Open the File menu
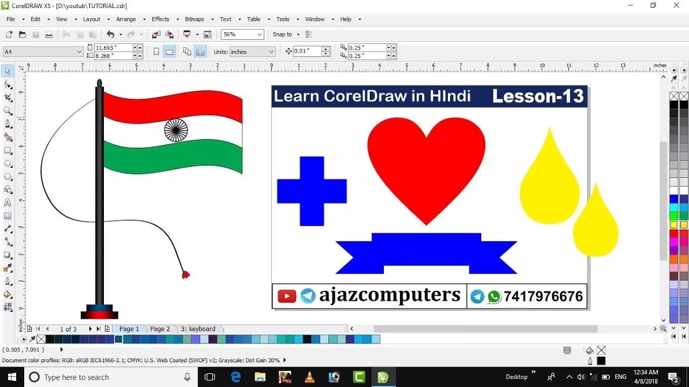 tap(11, 19)
